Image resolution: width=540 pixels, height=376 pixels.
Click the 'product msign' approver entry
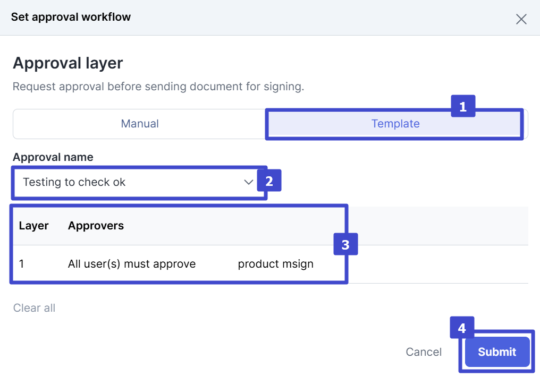coord(275,264)
